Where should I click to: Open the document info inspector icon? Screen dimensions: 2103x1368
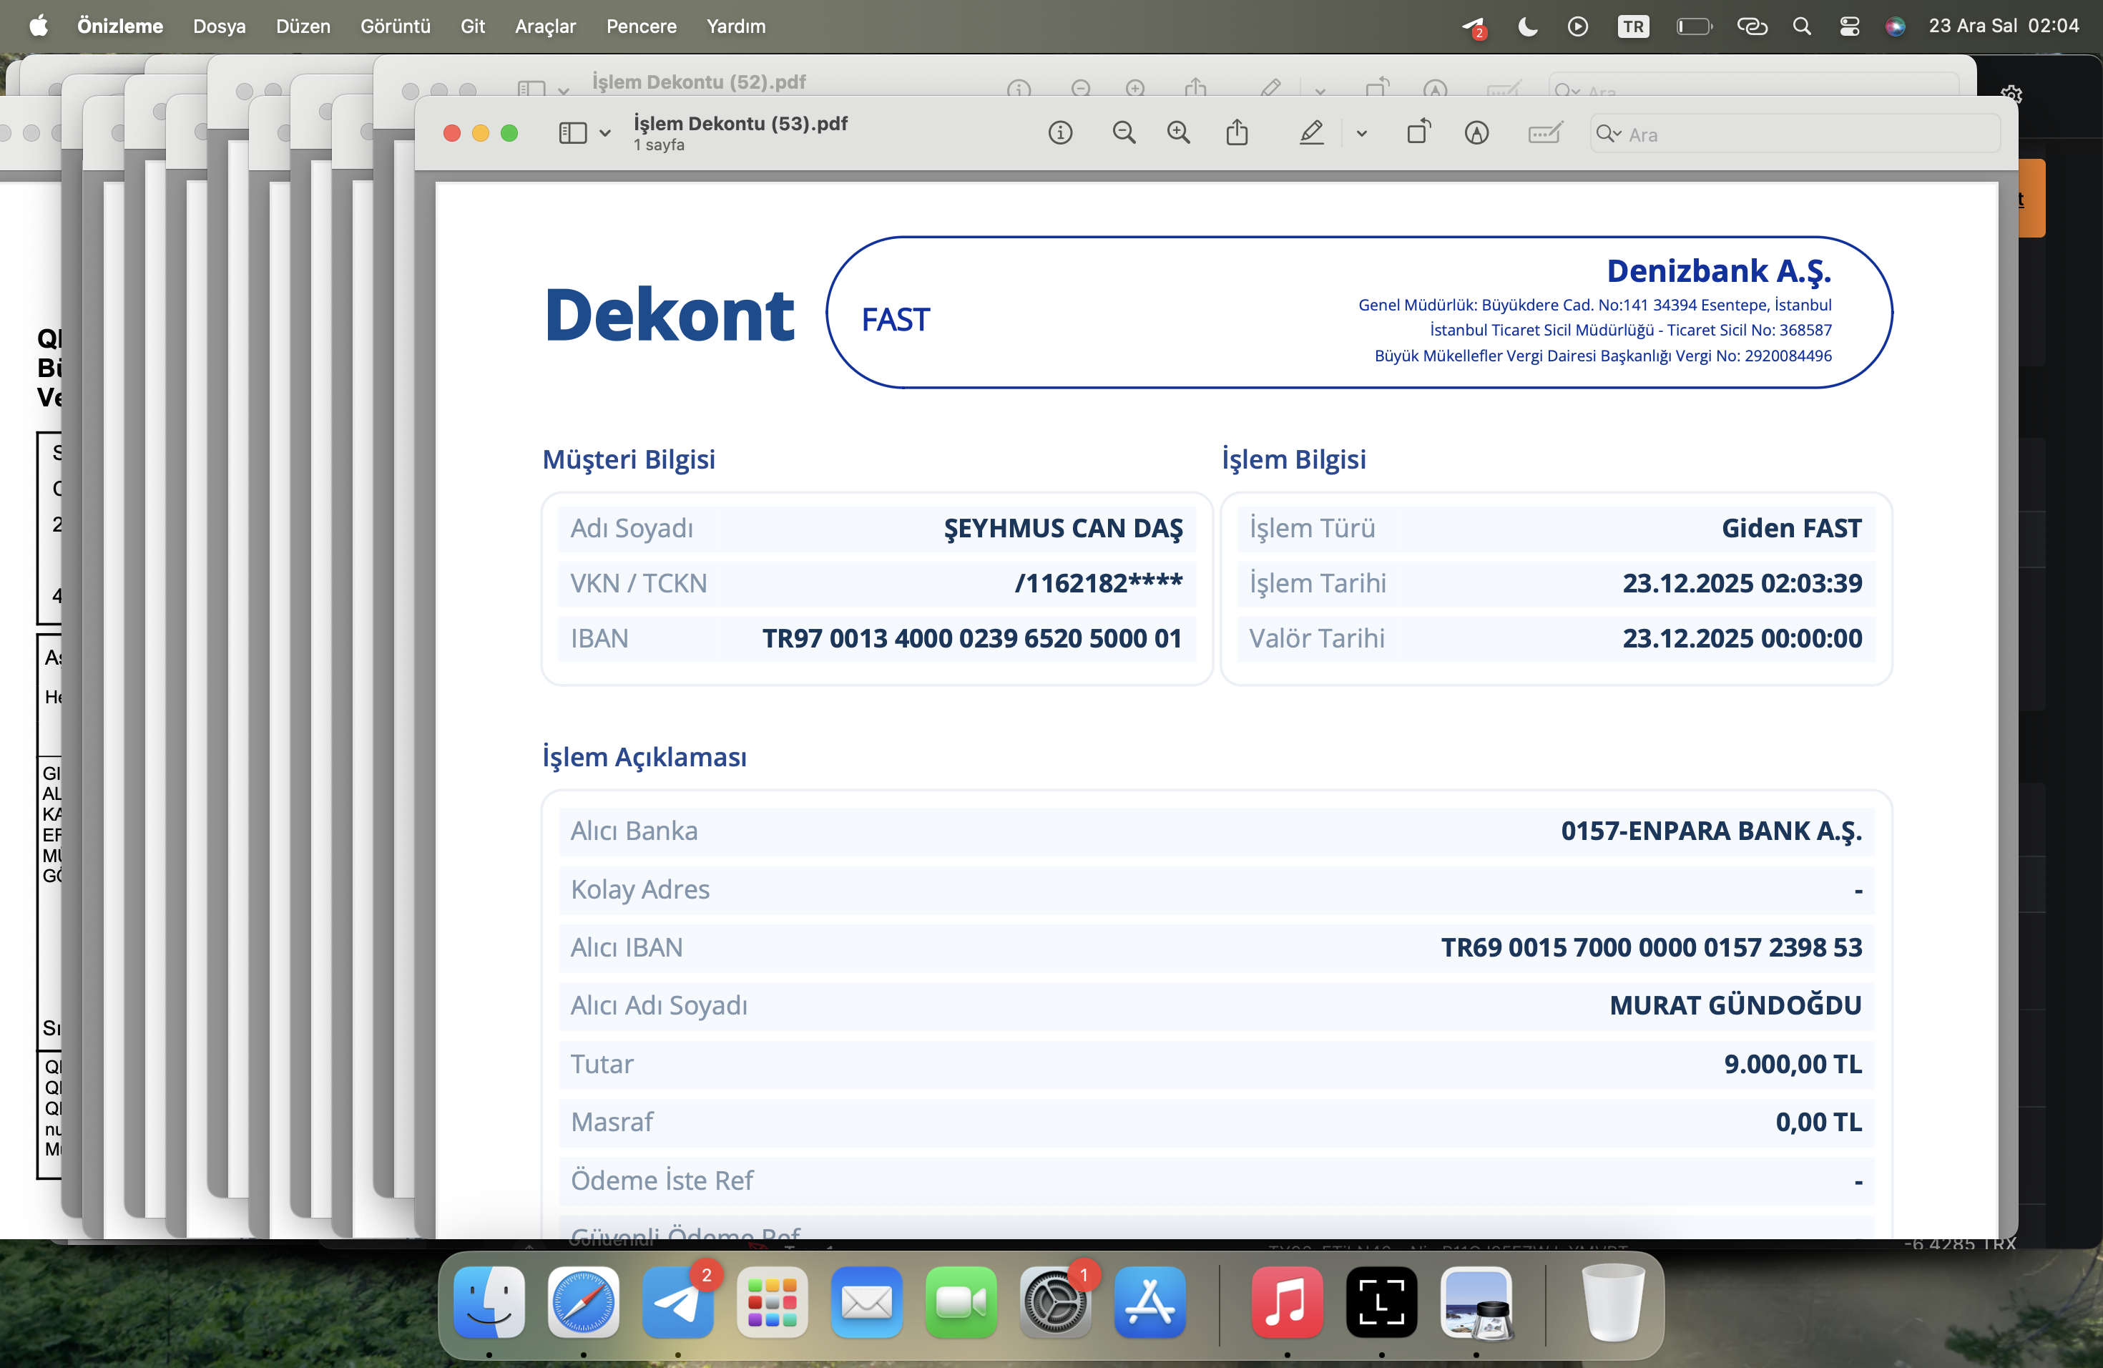click(x=1060, y=134)
